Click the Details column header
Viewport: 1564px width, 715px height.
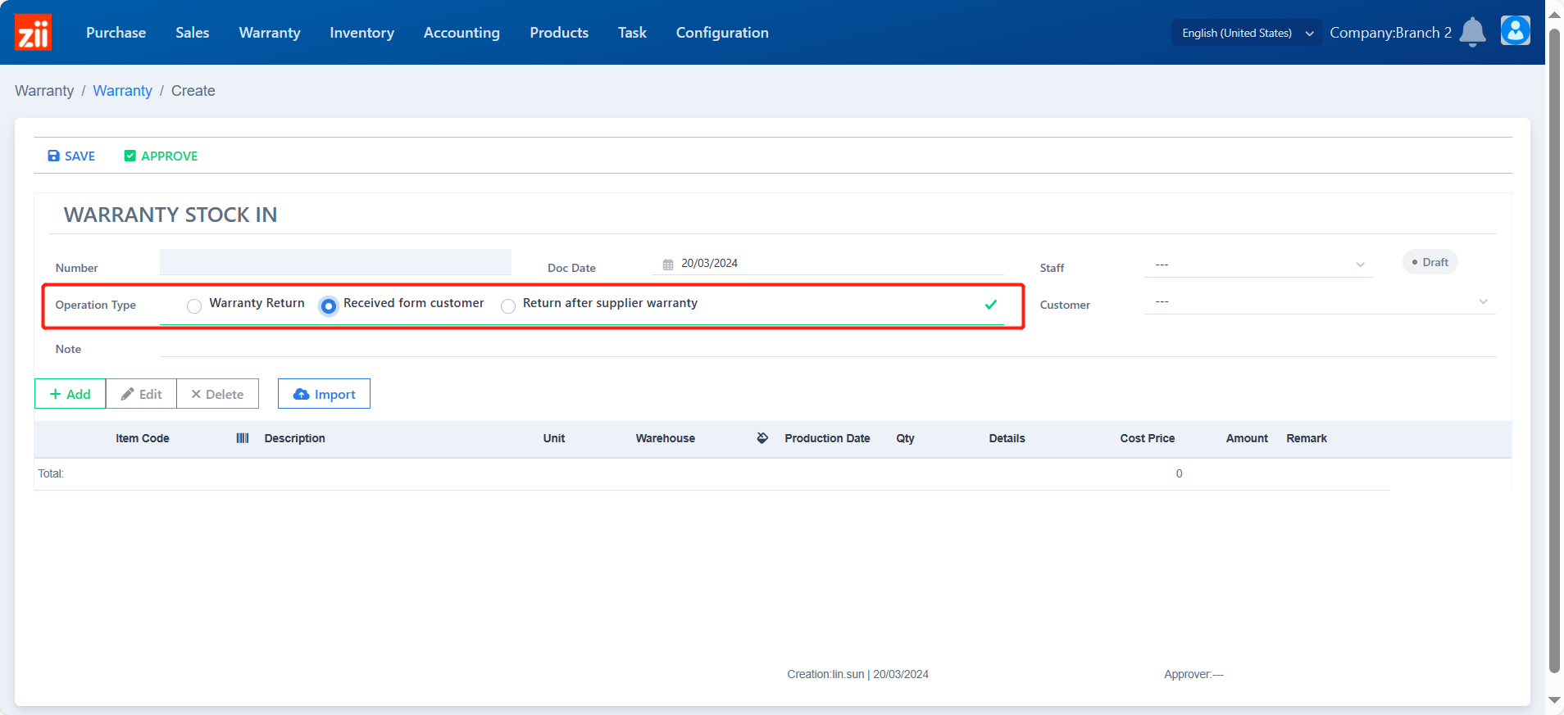1007,438
